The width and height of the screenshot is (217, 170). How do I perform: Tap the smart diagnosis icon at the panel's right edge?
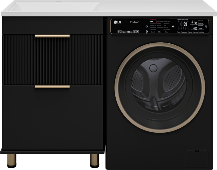[x=206, y=27]
